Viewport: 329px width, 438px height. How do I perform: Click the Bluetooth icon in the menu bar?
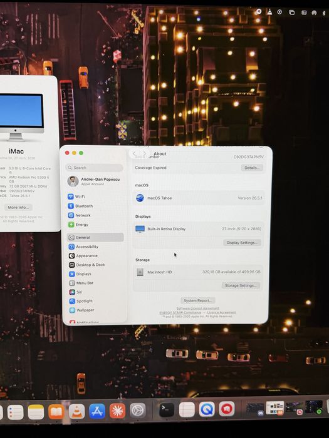coord(324,13)
